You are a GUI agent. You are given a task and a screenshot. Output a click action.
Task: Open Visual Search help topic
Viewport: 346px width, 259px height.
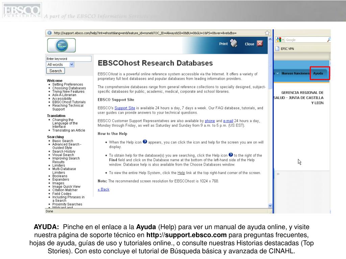(x=63, y=155)
